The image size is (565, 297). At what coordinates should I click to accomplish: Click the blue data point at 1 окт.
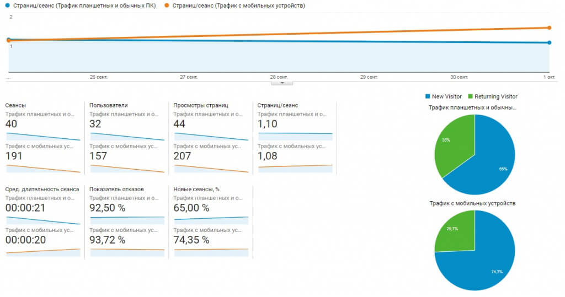coord(549,42)
